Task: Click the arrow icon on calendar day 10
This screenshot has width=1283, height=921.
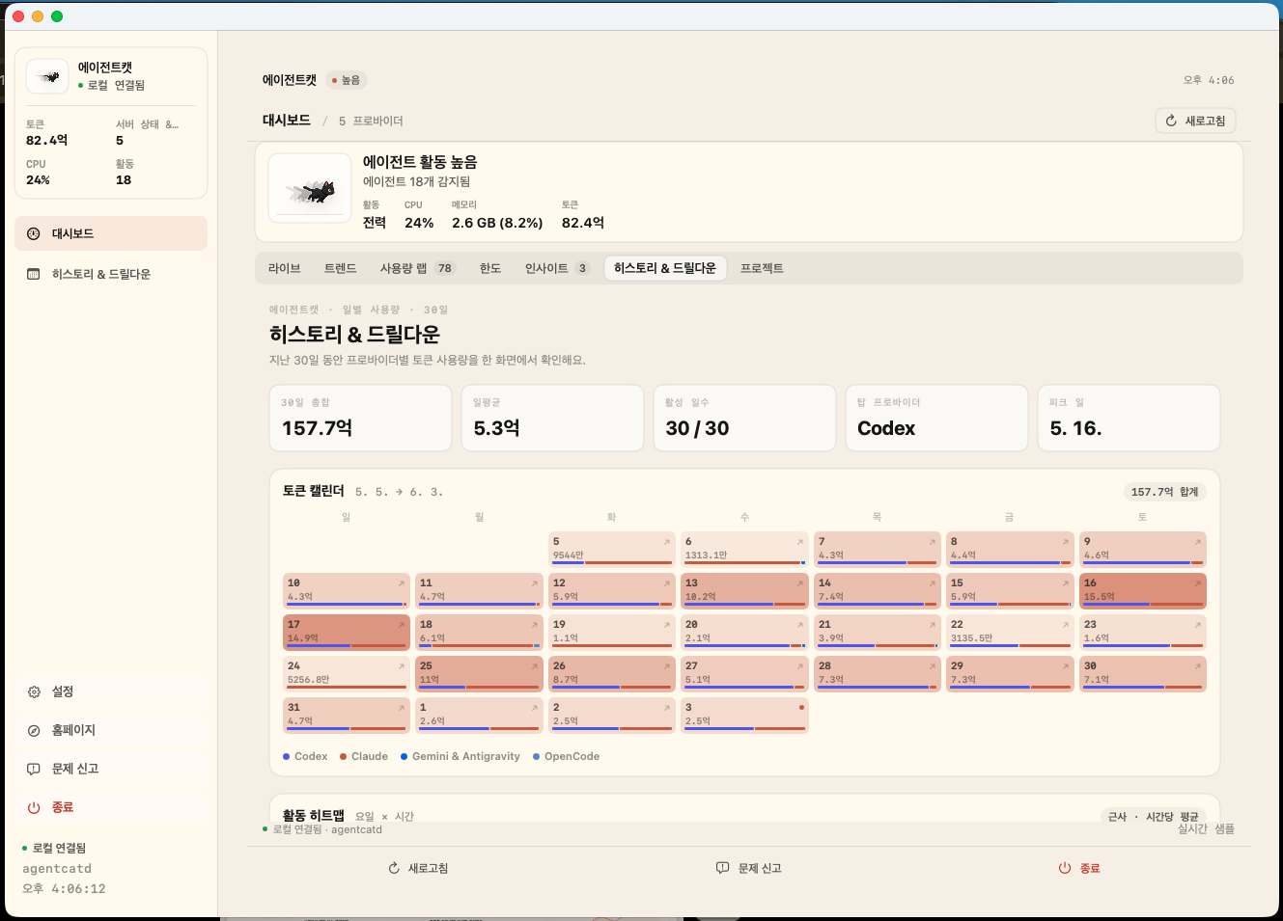Action: coord(402,583)
